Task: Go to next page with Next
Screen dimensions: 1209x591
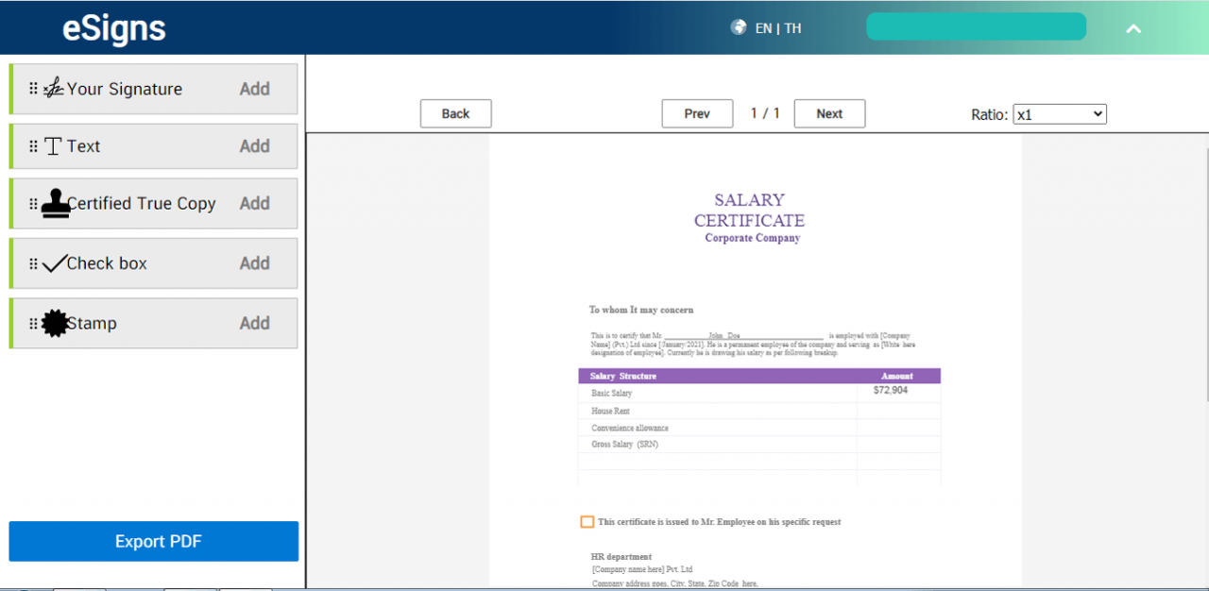Action: (x=829, y=113)
